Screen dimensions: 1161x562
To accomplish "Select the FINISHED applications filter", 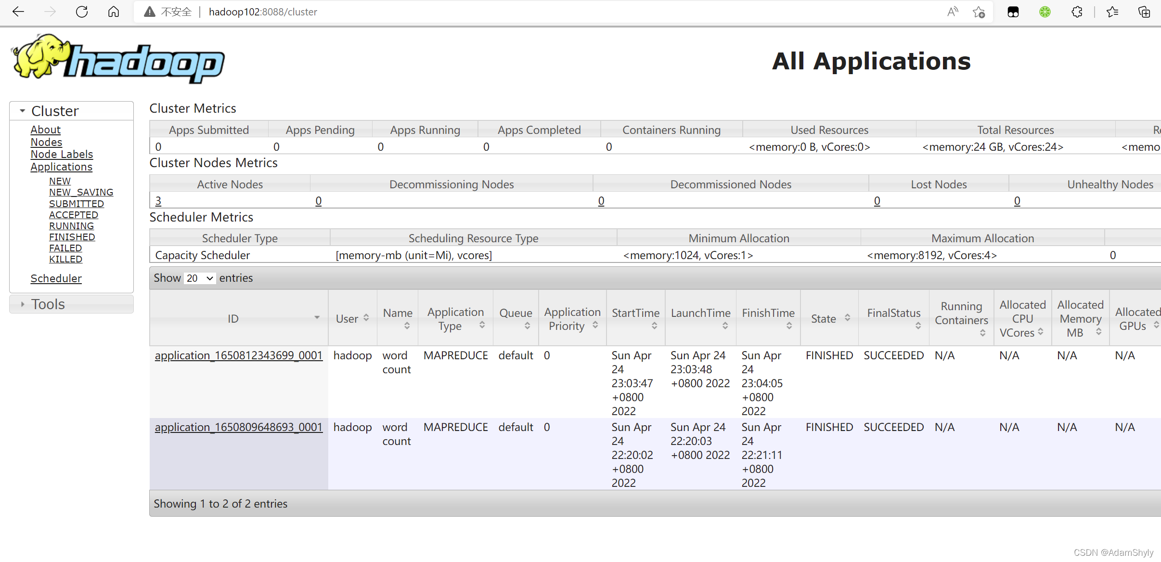I will 72,237.
